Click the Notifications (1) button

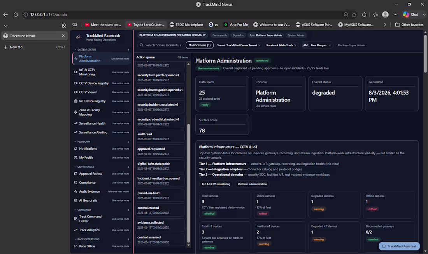pos(200,45)
